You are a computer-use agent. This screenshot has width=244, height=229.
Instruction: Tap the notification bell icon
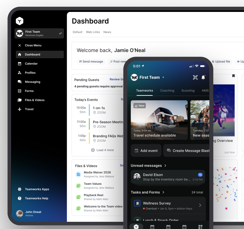click(203, 77)
